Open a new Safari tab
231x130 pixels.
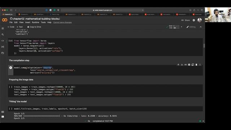click(x=198, y=10)
